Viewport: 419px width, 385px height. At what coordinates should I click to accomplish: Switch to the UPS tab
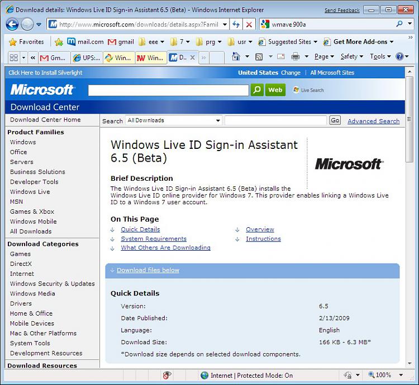point(87,58)
